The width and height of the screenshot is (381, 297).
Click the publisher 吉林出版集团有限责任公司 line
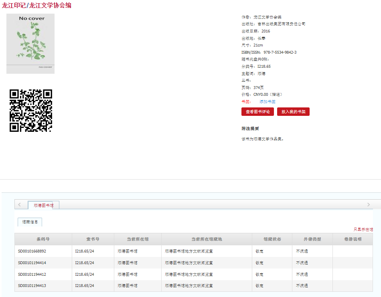tap(274, 24)
